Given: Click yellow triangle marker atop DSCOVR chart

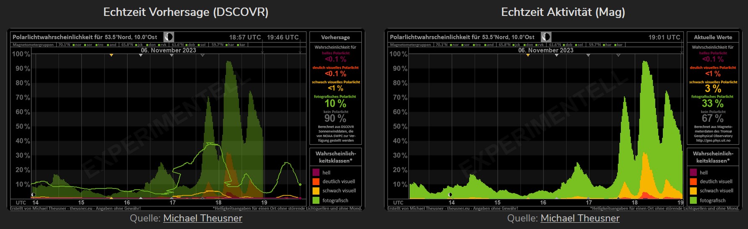Looking at the screenshot, I should pos(111,55).
